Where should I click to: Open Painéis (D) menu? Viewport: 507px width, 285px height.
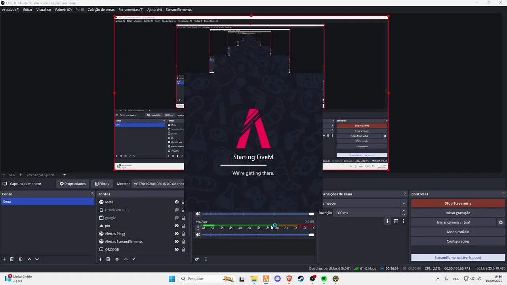63,9
